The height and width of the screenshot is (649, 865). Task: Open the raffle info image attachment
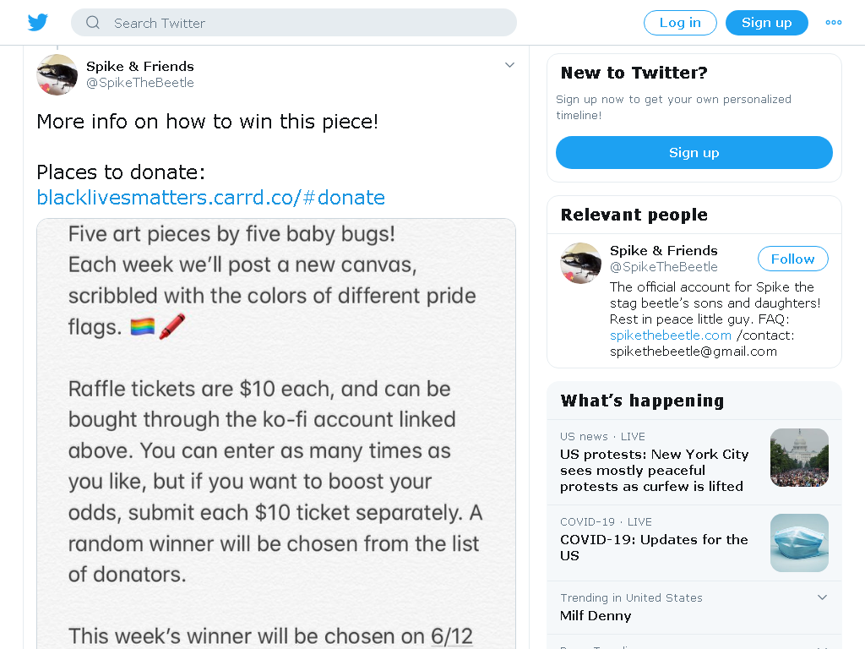[x=276, y=434]
